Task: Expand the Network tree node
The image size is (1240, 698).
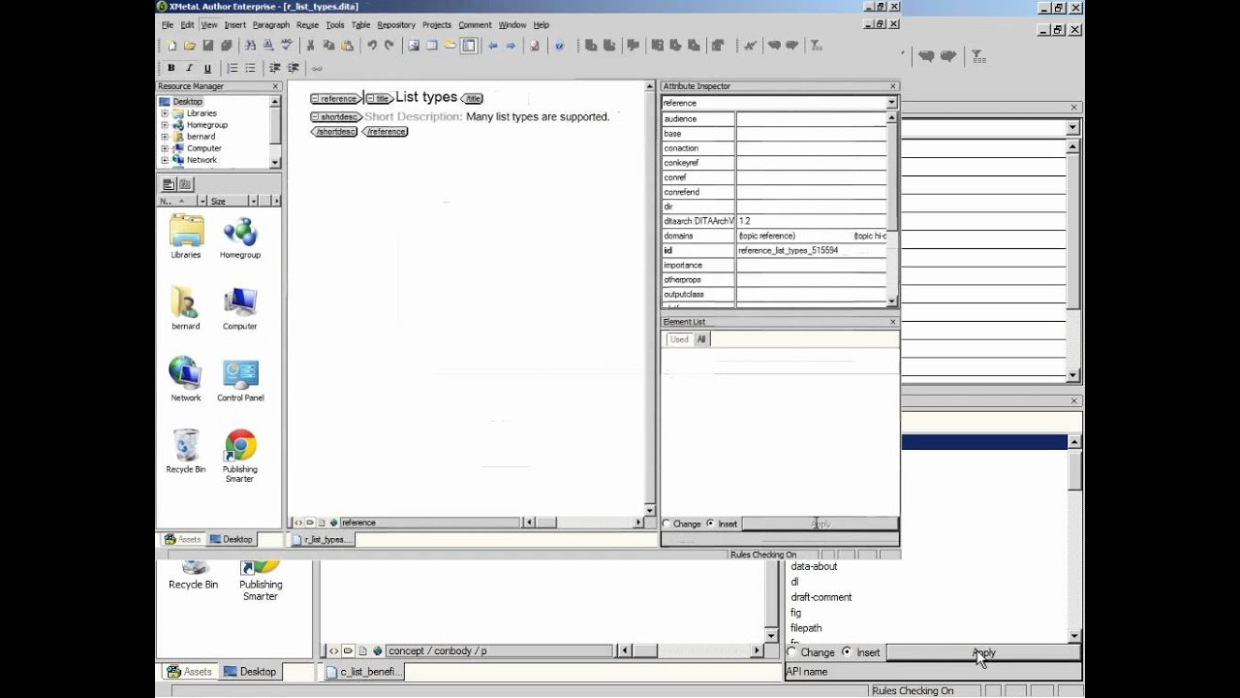Action: [x=165, y=160]
